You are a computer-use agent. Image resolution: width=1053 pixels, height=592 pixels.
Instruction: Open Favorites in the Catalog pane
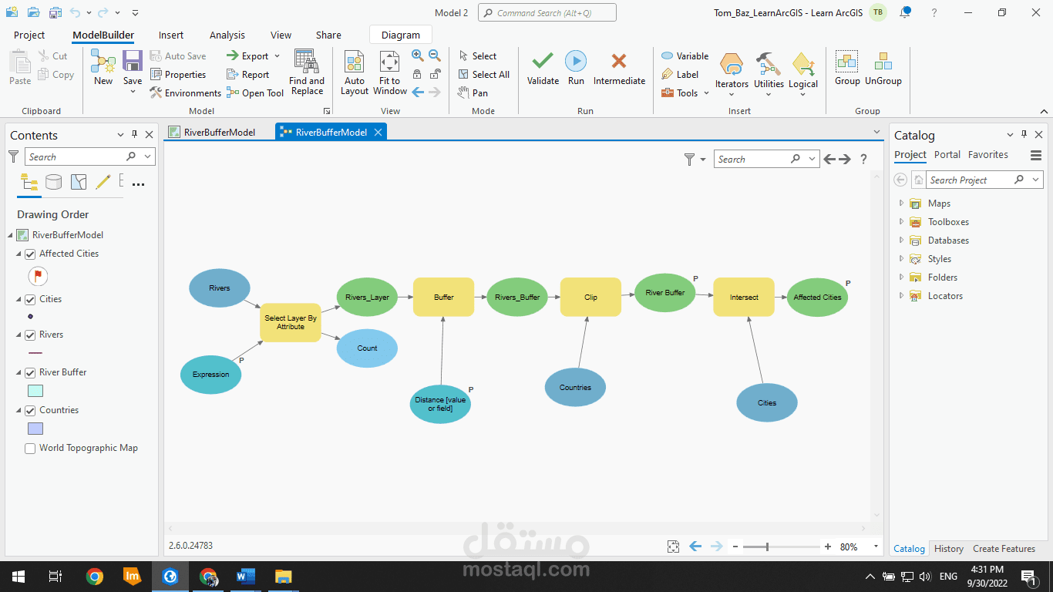coord(988,155)
